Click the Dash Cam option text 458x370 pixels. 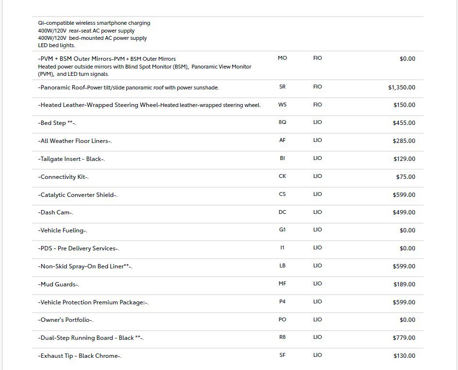tap(56, 212)
